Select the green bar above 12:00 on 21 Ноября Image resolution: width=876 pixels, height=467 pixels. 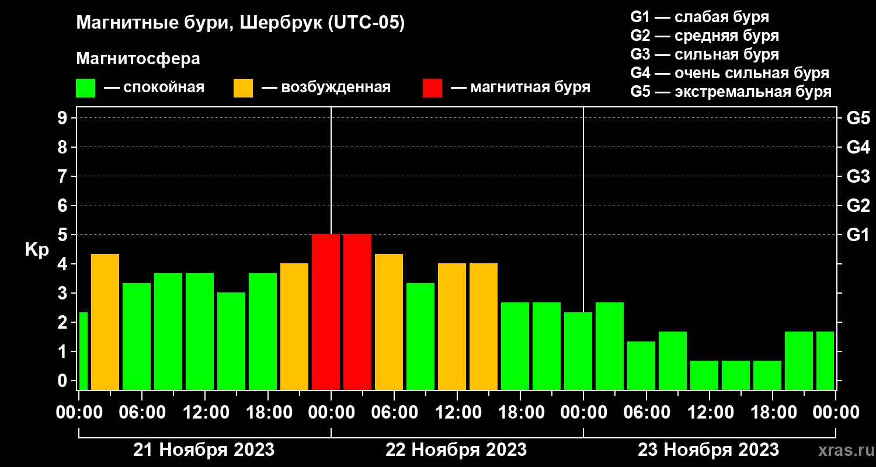[x=200, y=332]
